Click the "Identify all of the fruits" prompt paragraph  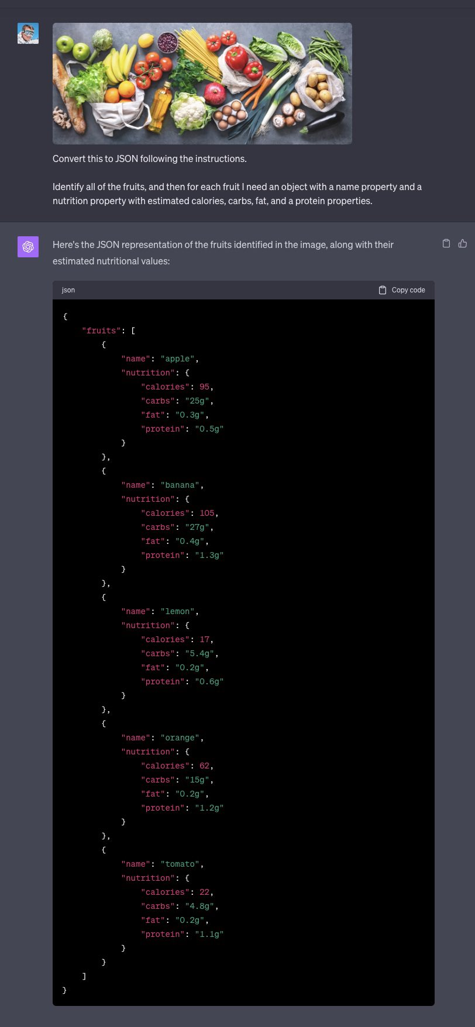(237, 194)
